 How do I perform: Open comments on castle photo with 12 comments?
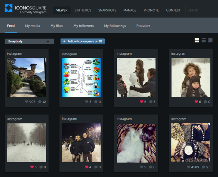click(x=40, y=102)
